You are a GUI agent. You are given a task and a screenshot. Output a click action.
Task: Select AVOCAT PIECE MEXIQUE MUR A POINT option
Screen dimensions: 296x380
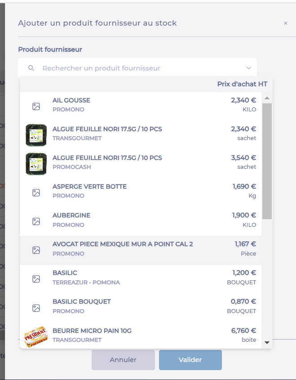tap(141, 250)
